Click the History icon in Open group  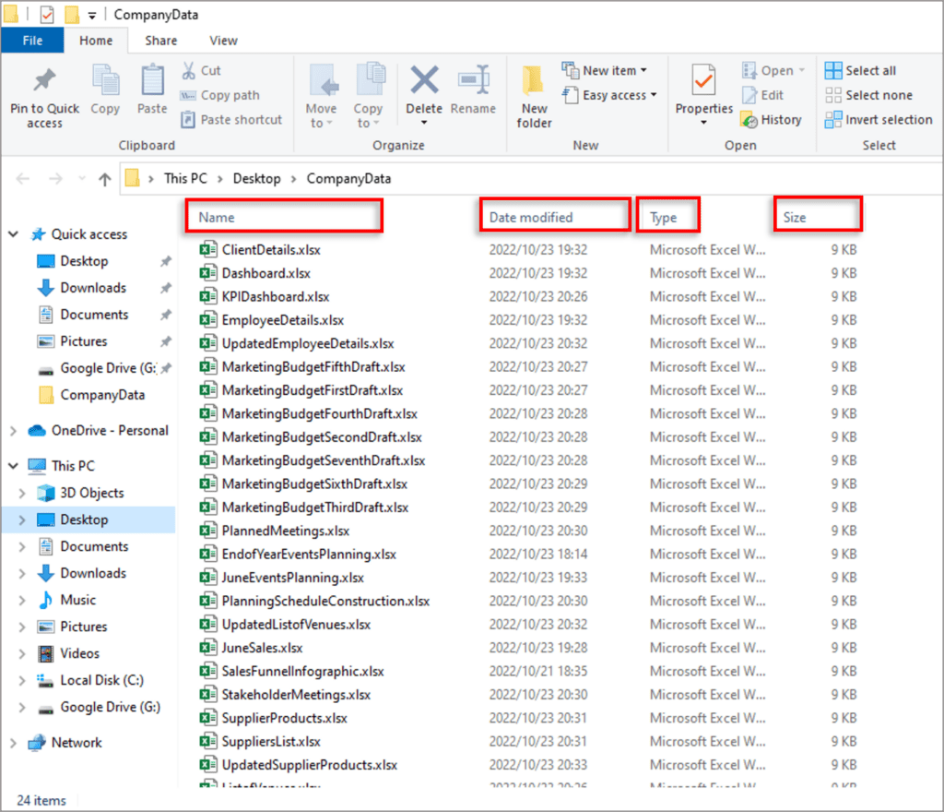click(749, 120)
